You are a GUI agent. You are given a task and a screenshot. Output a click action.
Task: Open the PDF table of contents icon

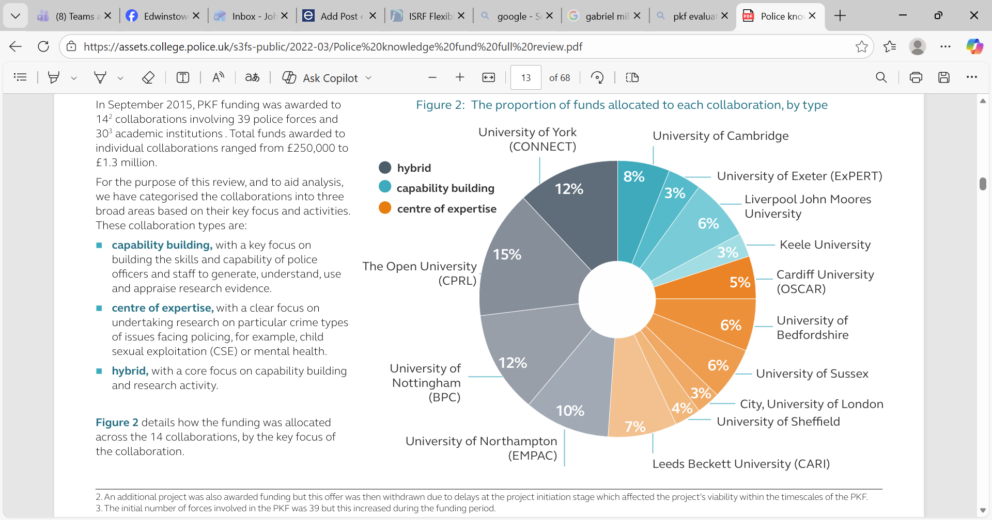click(x=20, y=77)
